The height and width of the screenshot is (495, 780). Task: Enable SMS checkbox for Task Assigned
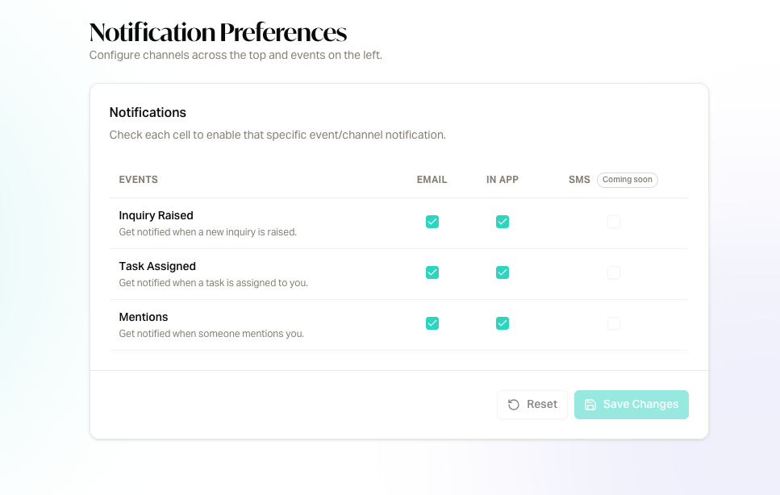[x=614, y=272]
